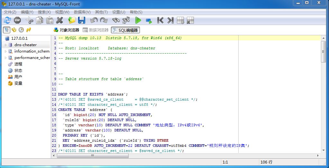Click the vertical scrollbar up arrow
The height and width of the screenshot is (168, 329).
pos(323,38)
